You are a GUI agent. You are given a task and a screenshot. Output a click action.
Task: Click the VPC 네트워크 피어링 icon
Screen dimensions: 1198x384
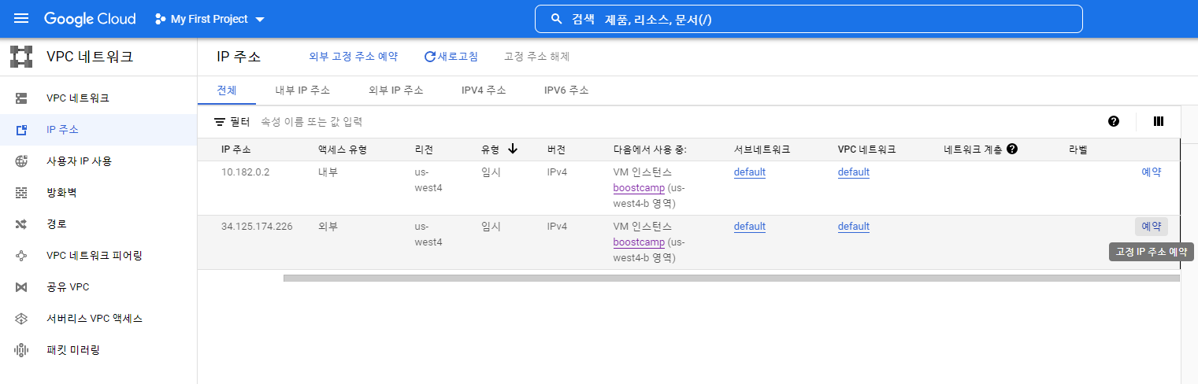coord(21,256)
